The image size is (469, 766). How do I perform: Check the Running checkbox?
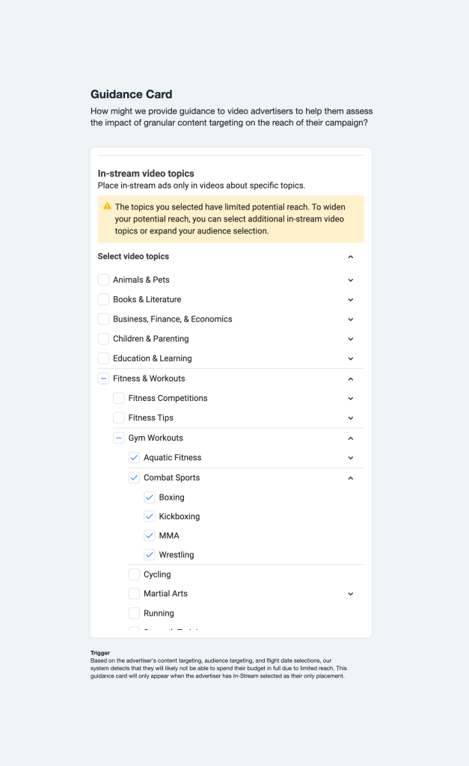tap(134, 613)
